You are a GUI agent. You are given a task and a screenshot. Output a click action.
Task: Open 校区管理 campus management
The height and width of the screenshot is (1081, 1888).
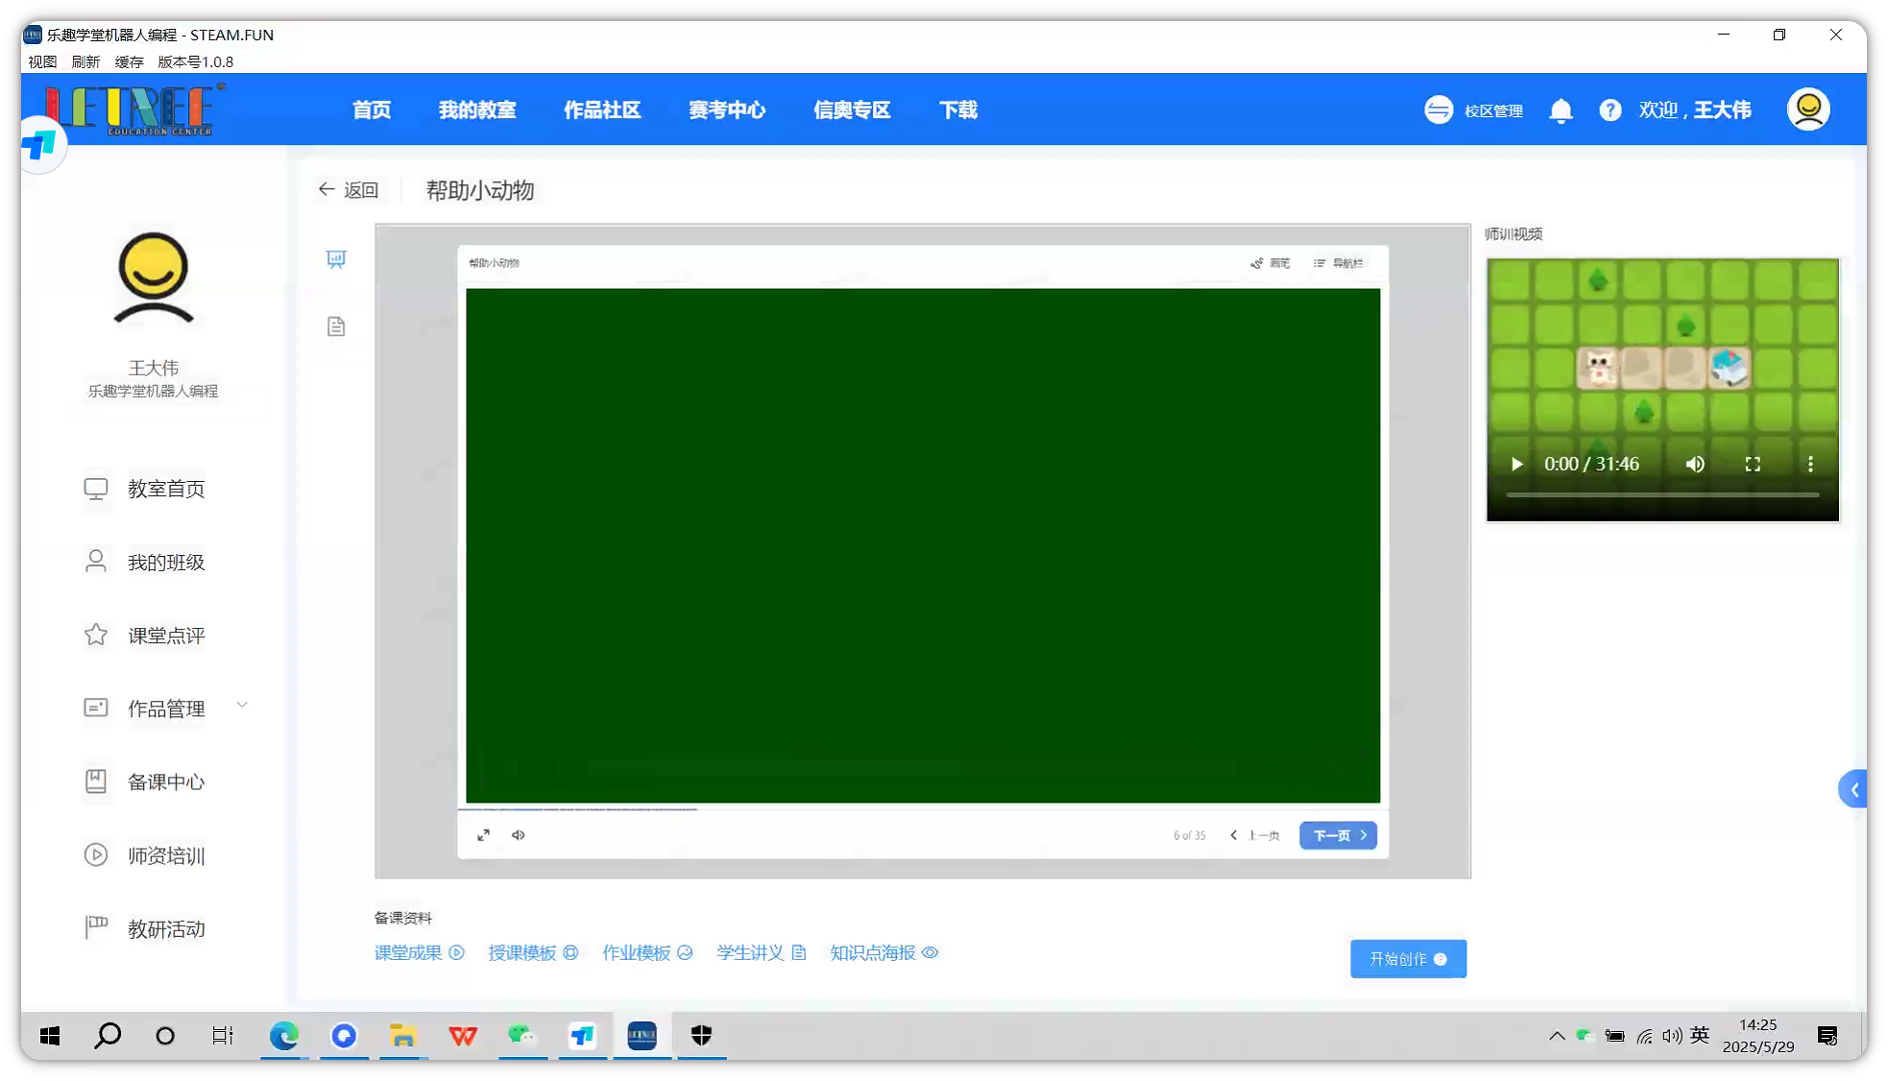[1474, 110]
